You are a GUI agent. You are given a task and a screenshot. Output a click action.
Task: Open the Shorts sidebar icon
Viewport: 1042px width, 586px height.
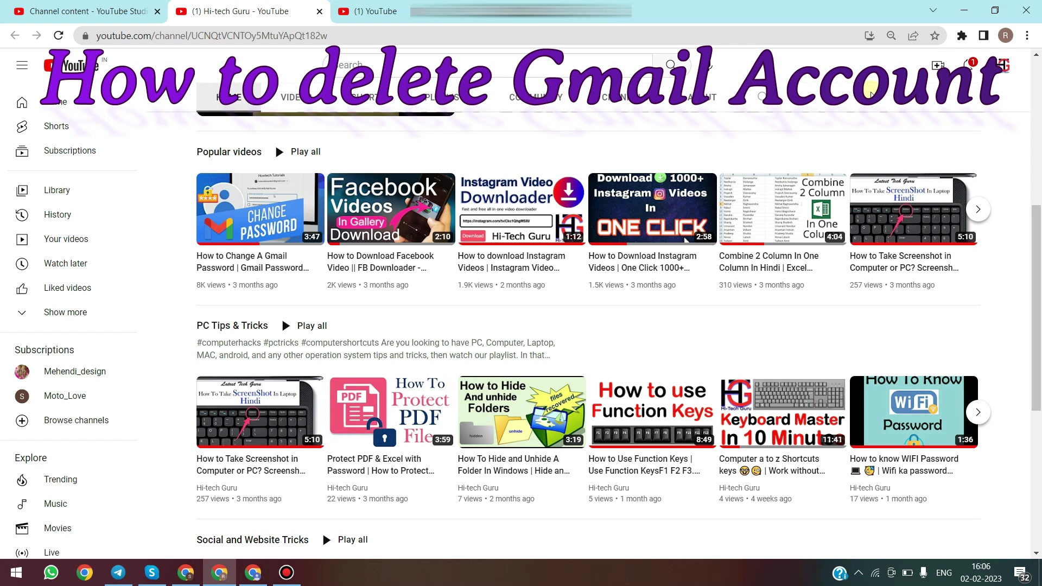pyautogui.click(x=22, y=126)
